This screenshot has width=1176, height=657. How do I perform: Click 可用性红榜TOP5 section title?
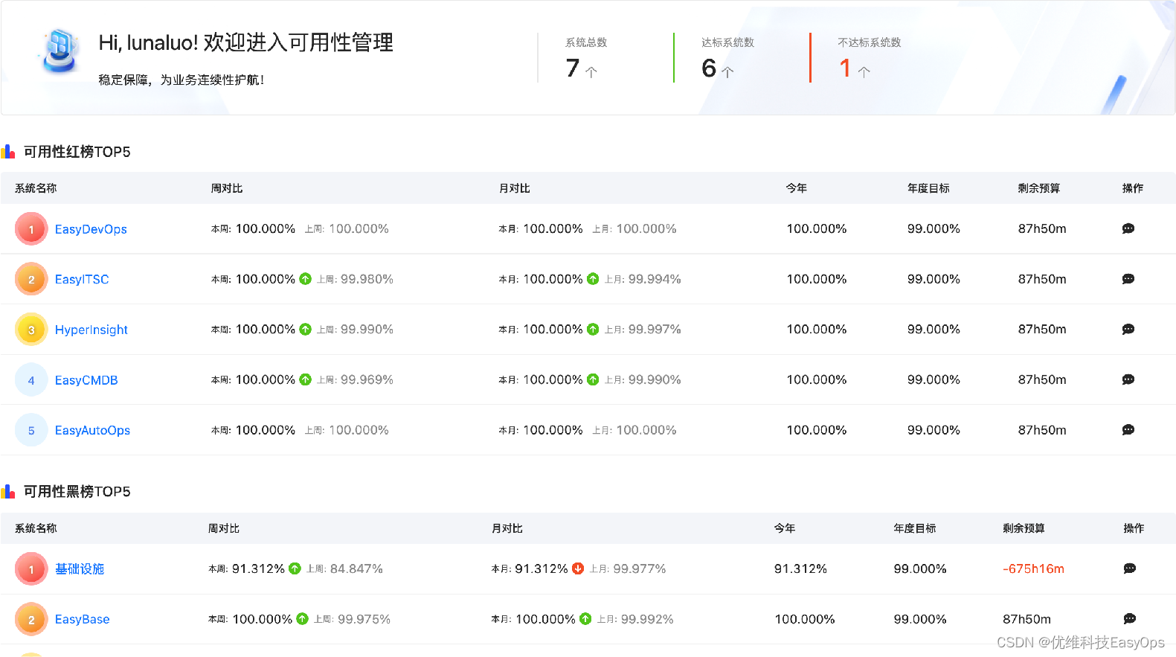[x=77, y=152]
